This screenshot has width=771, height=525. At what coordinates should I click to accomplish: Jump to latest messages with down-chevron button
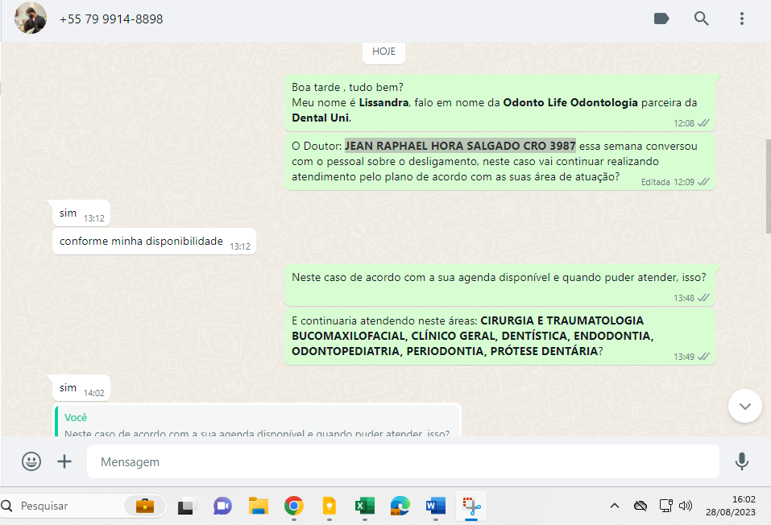[x=745, y=406]
